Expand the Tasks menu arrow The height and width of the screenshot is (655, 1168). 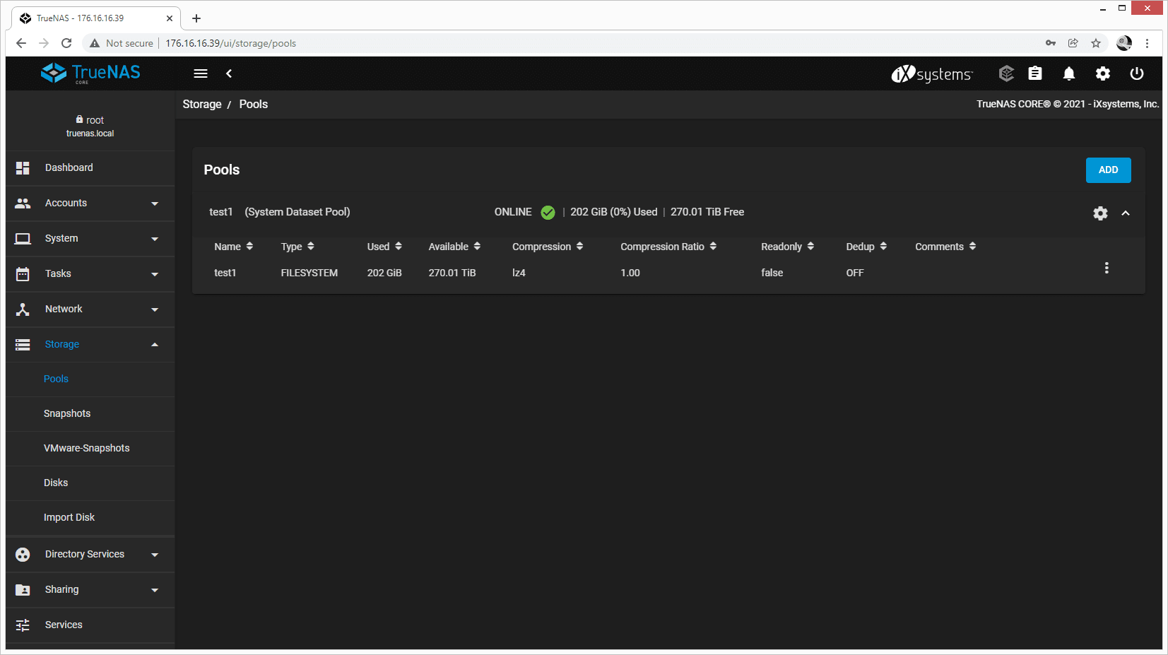155,274
